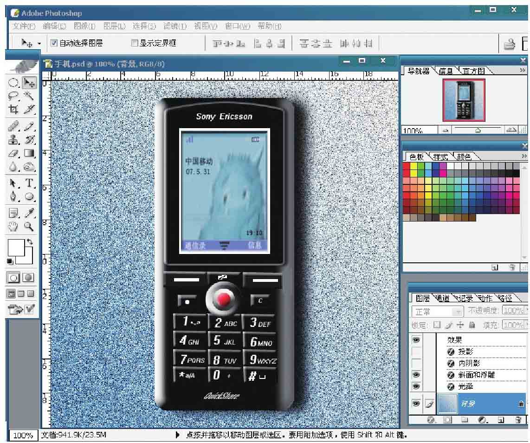Select the Eyedropper tool
This screenshot has width=530, height=443.
(x=29, y=213)
